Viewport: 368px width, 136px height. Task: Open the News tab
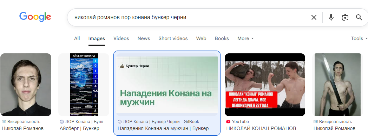coord(144,38)
